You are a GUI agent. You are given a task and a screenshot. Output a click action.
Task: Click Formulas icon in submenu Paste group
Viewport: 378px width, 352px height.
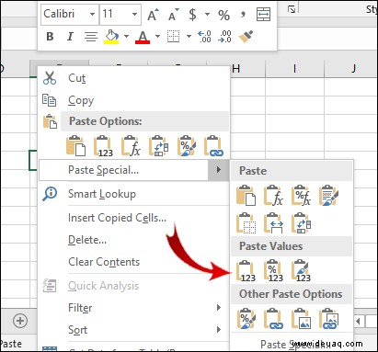(x=273, y=195)
